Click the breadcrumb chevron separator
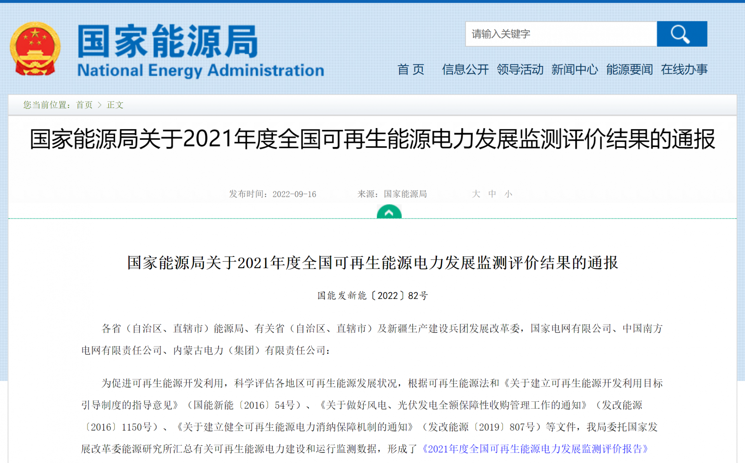Image resolution: width=745 pixels, height=463 pixels. 99,105
